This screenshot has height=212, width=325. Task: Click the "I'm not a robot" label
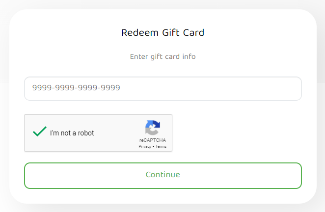72,133
